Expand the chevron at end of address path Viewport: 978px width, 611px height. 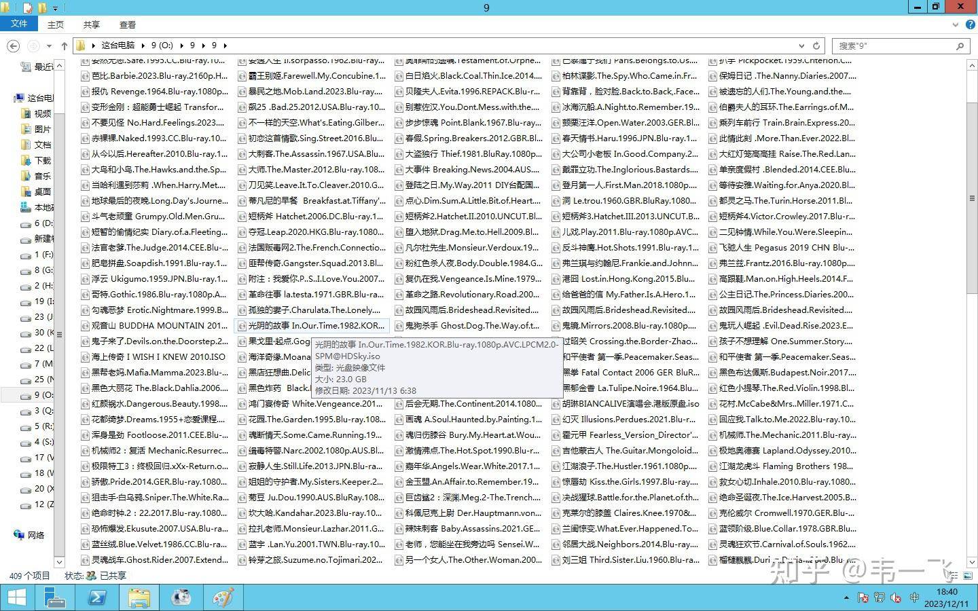[225, 45]
